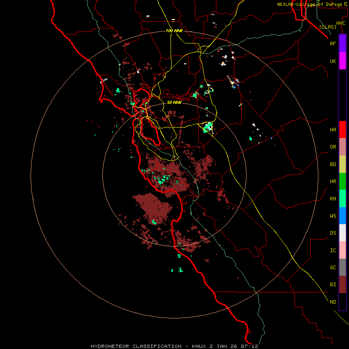Click the UK legend label
Screen dimensions: 349x349
pos(333,61)
